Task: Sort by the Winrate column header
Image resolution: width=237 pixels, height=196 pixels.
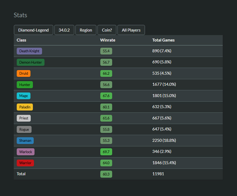Action: 108,40
